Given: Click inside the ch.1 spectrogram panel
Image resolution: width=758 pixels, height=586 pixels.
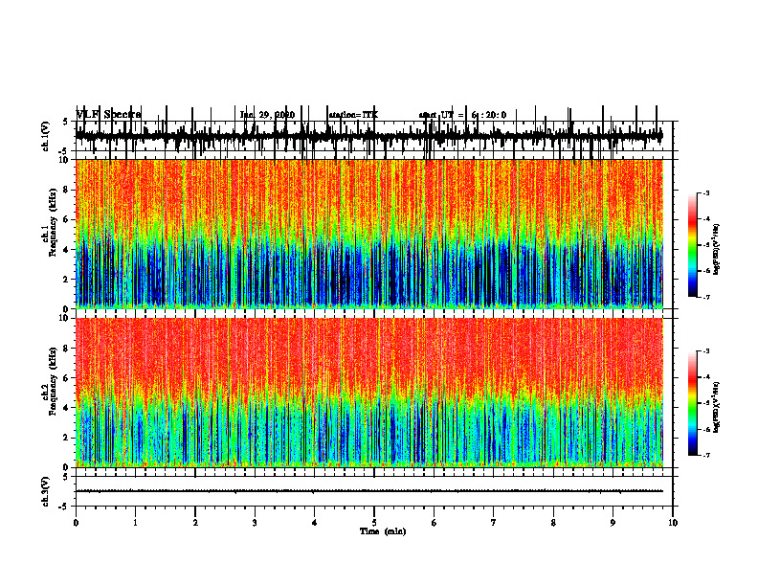Looking at the screenshot, I should [369, 234].
